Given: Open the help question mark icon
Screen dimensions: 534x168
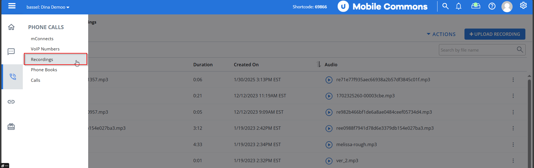Looking at the screenshot, I should pyautogui.click(x=492, y=6).
